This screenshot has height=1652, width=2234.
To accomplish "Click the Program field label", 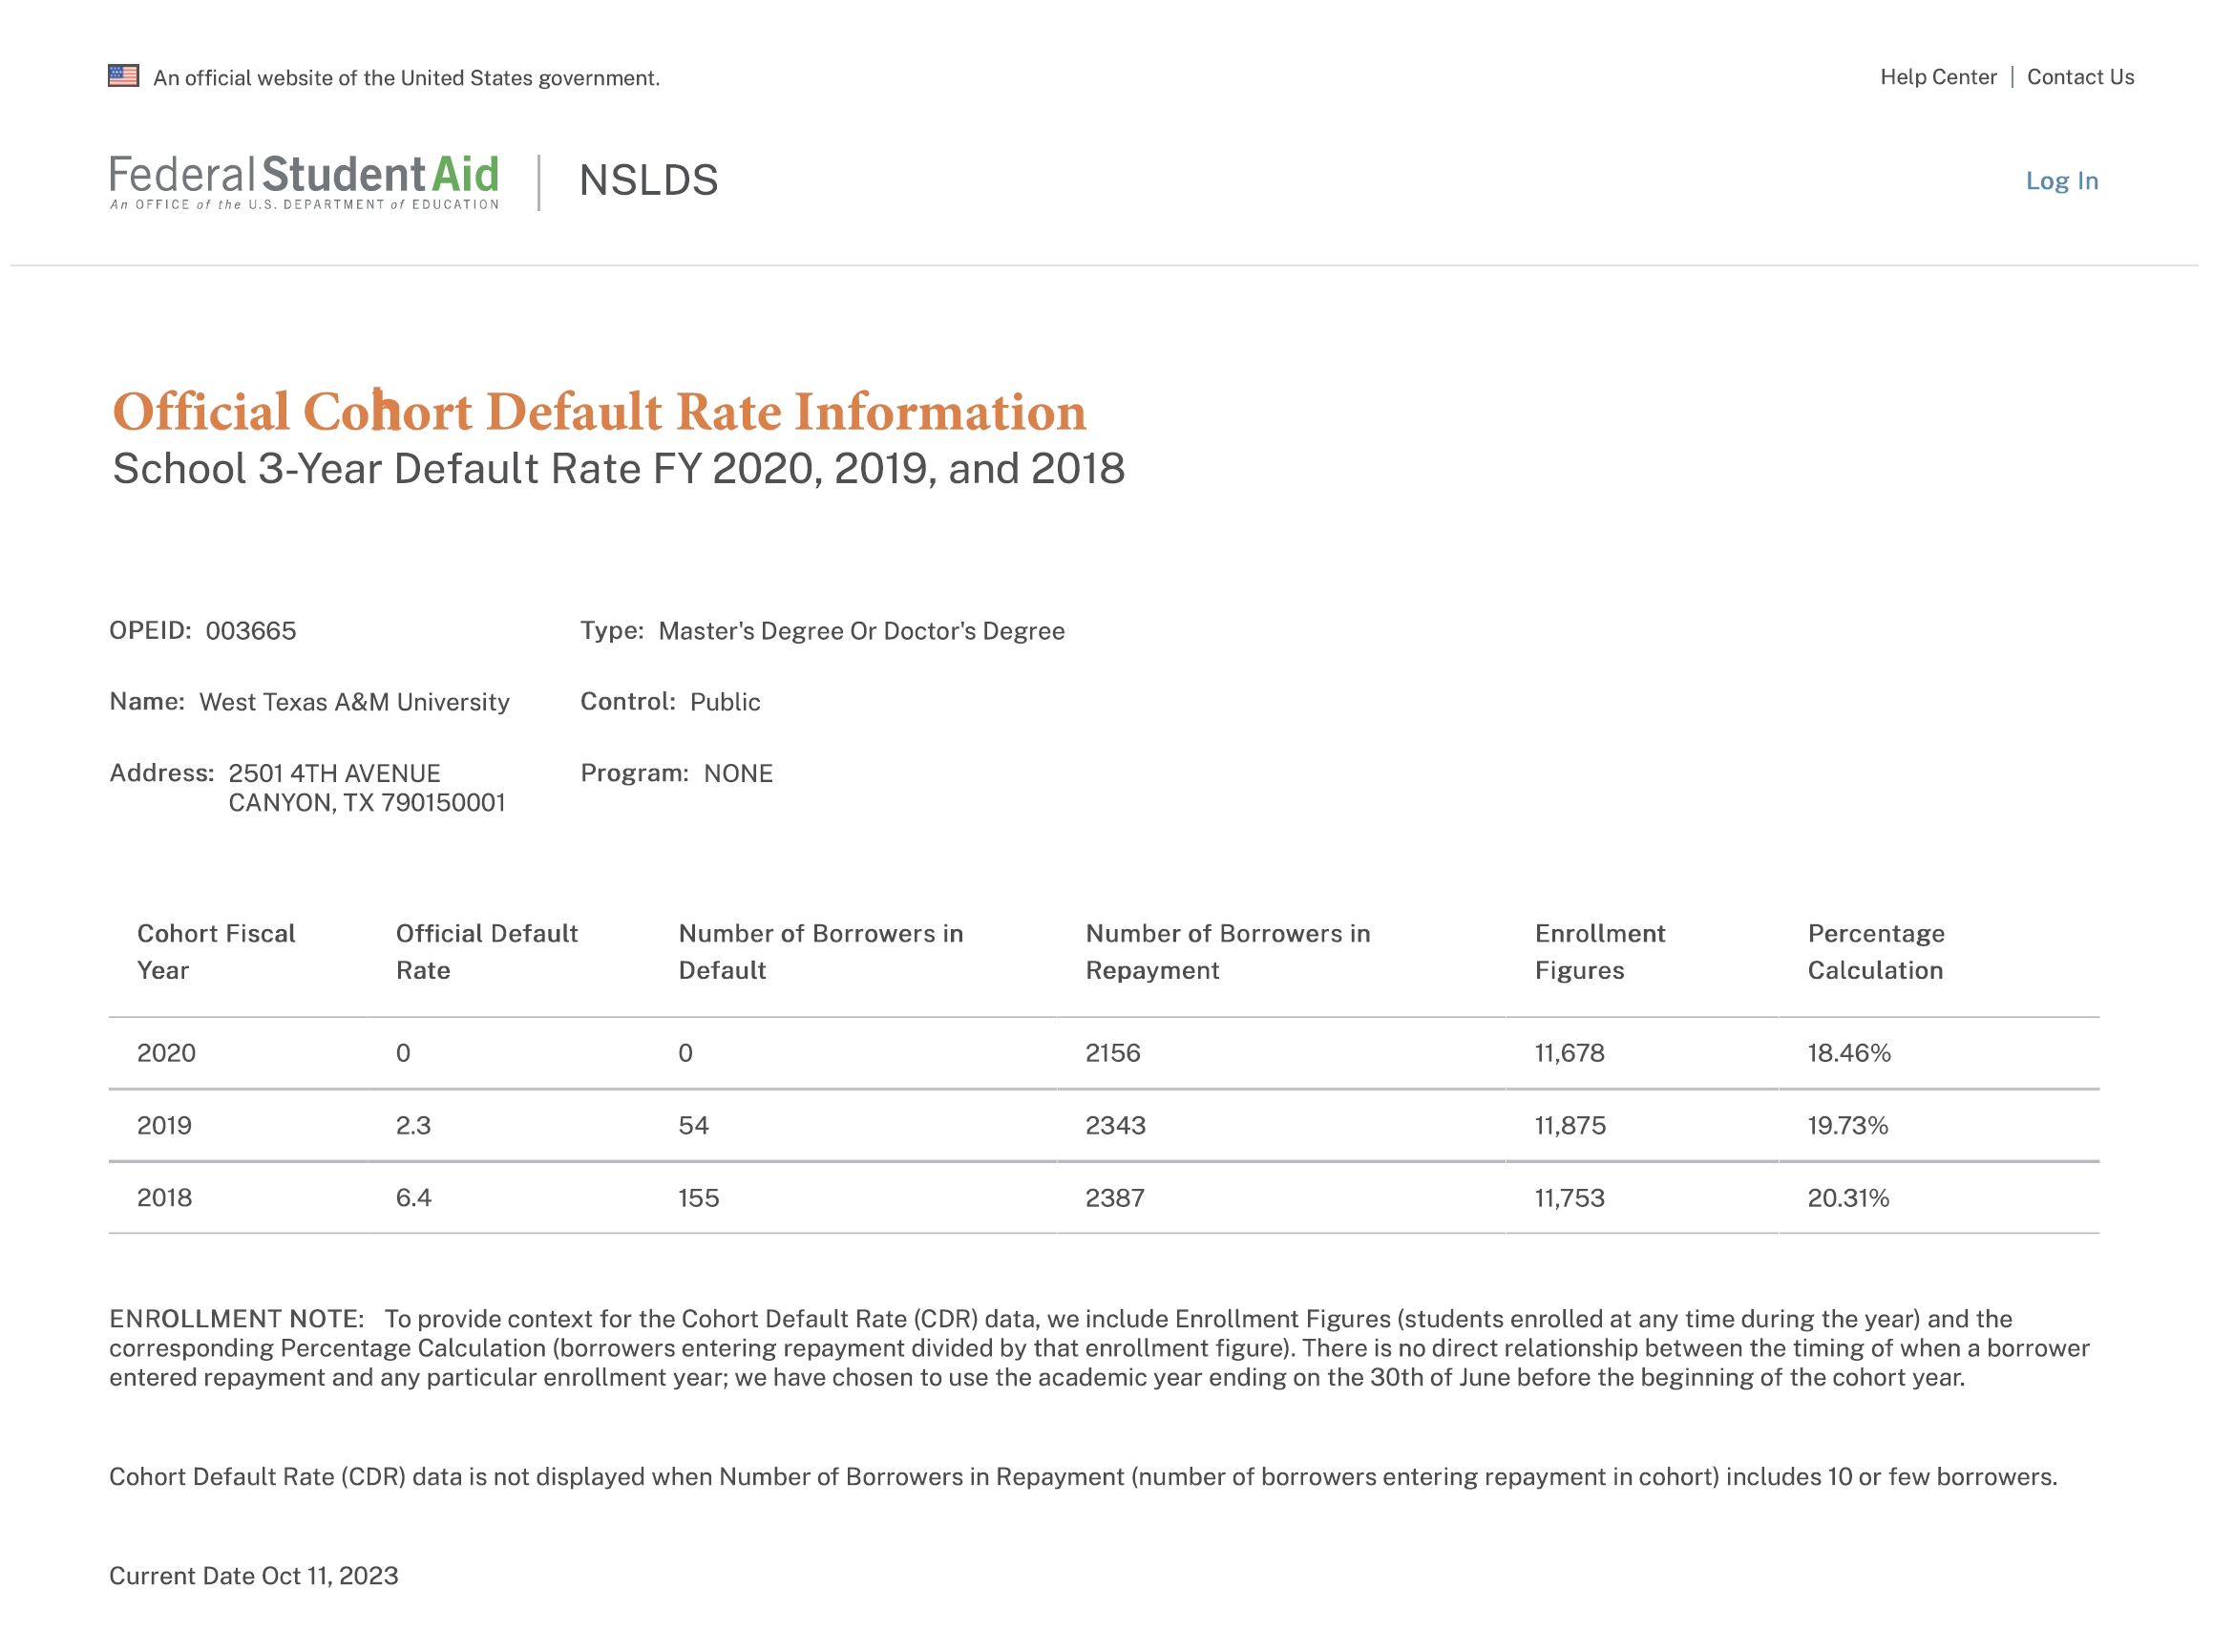I will 637,776.
